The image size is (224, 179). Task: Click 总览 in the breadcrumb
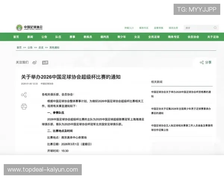pos(41,47)
